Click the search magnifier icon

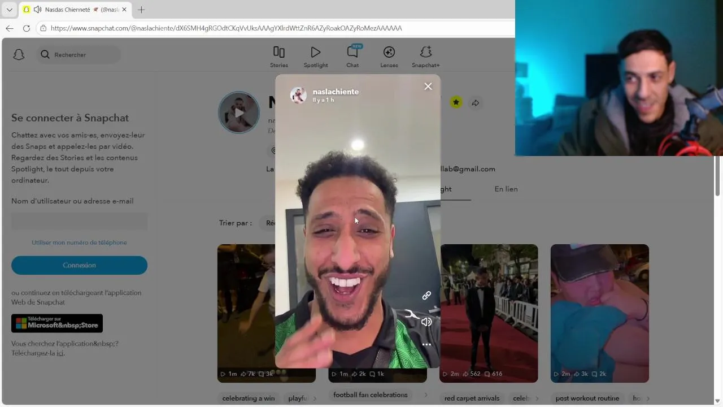coord(45,55)
